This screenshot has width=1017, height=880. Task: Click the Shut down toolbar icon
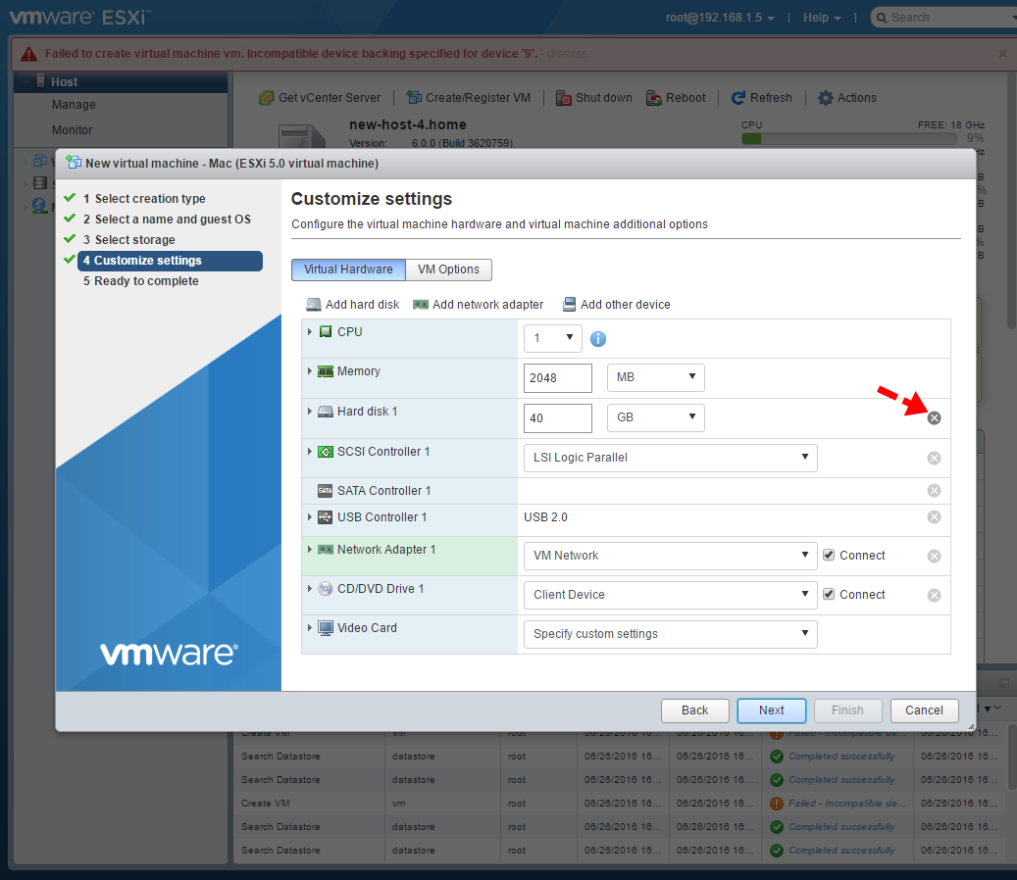point(564,98)
